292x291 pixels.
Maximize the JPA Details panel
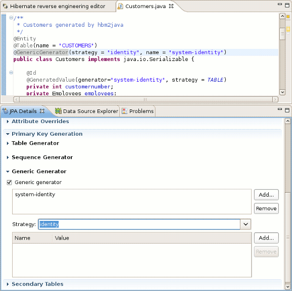tap(287, 110)
